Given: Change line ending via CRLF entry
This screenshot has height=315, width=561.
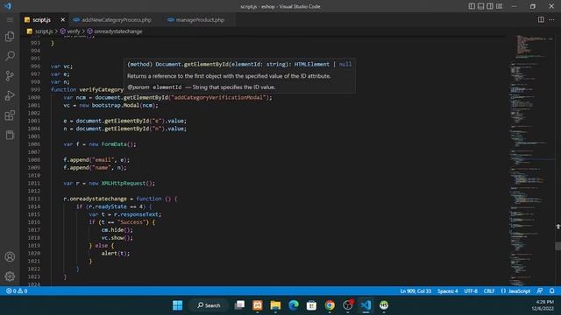Looking at the screenshot, I should pyautogui.click(x=489, y=291).
